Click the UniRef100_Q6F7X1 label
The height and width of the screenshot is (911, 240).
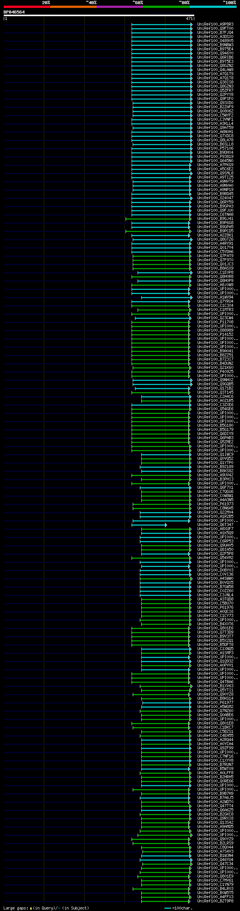215,488
